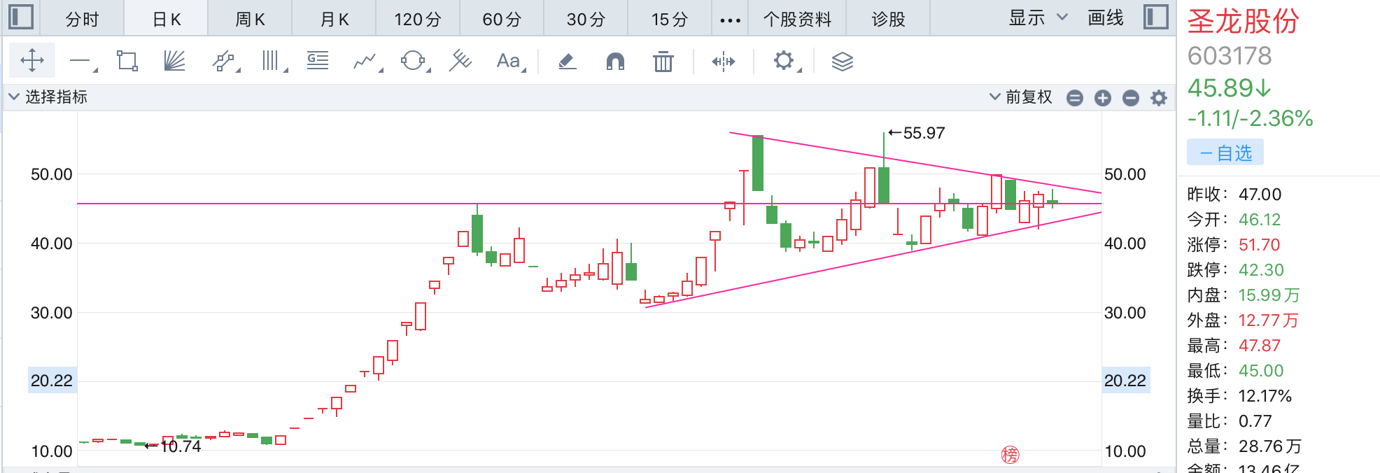The image size is (1380, 473).
Task: Open the 前复权 adjustment dropdown
Action: tap(1021, 97)
